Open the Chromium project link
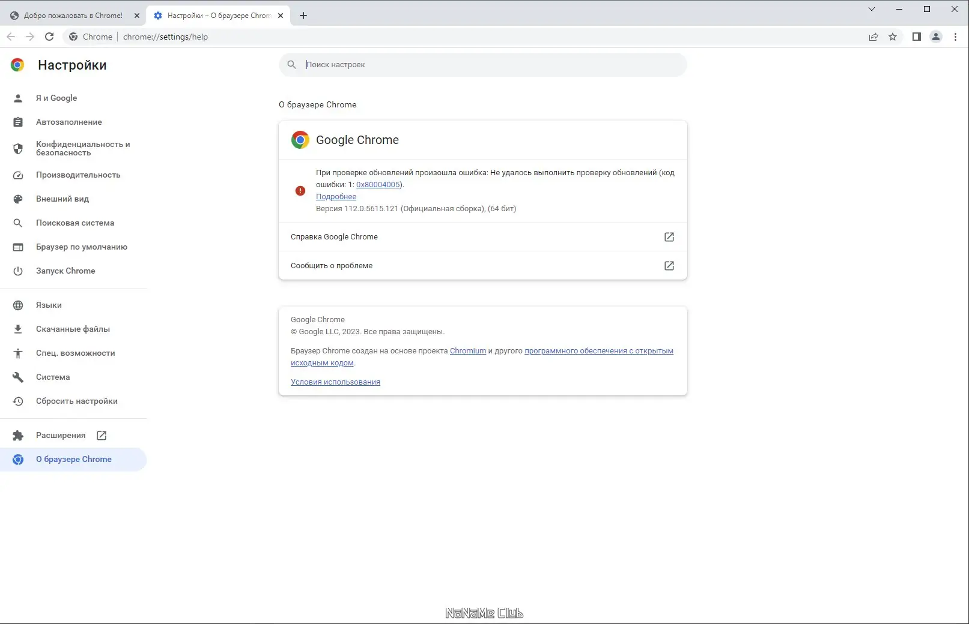 (x=467, y=351)
